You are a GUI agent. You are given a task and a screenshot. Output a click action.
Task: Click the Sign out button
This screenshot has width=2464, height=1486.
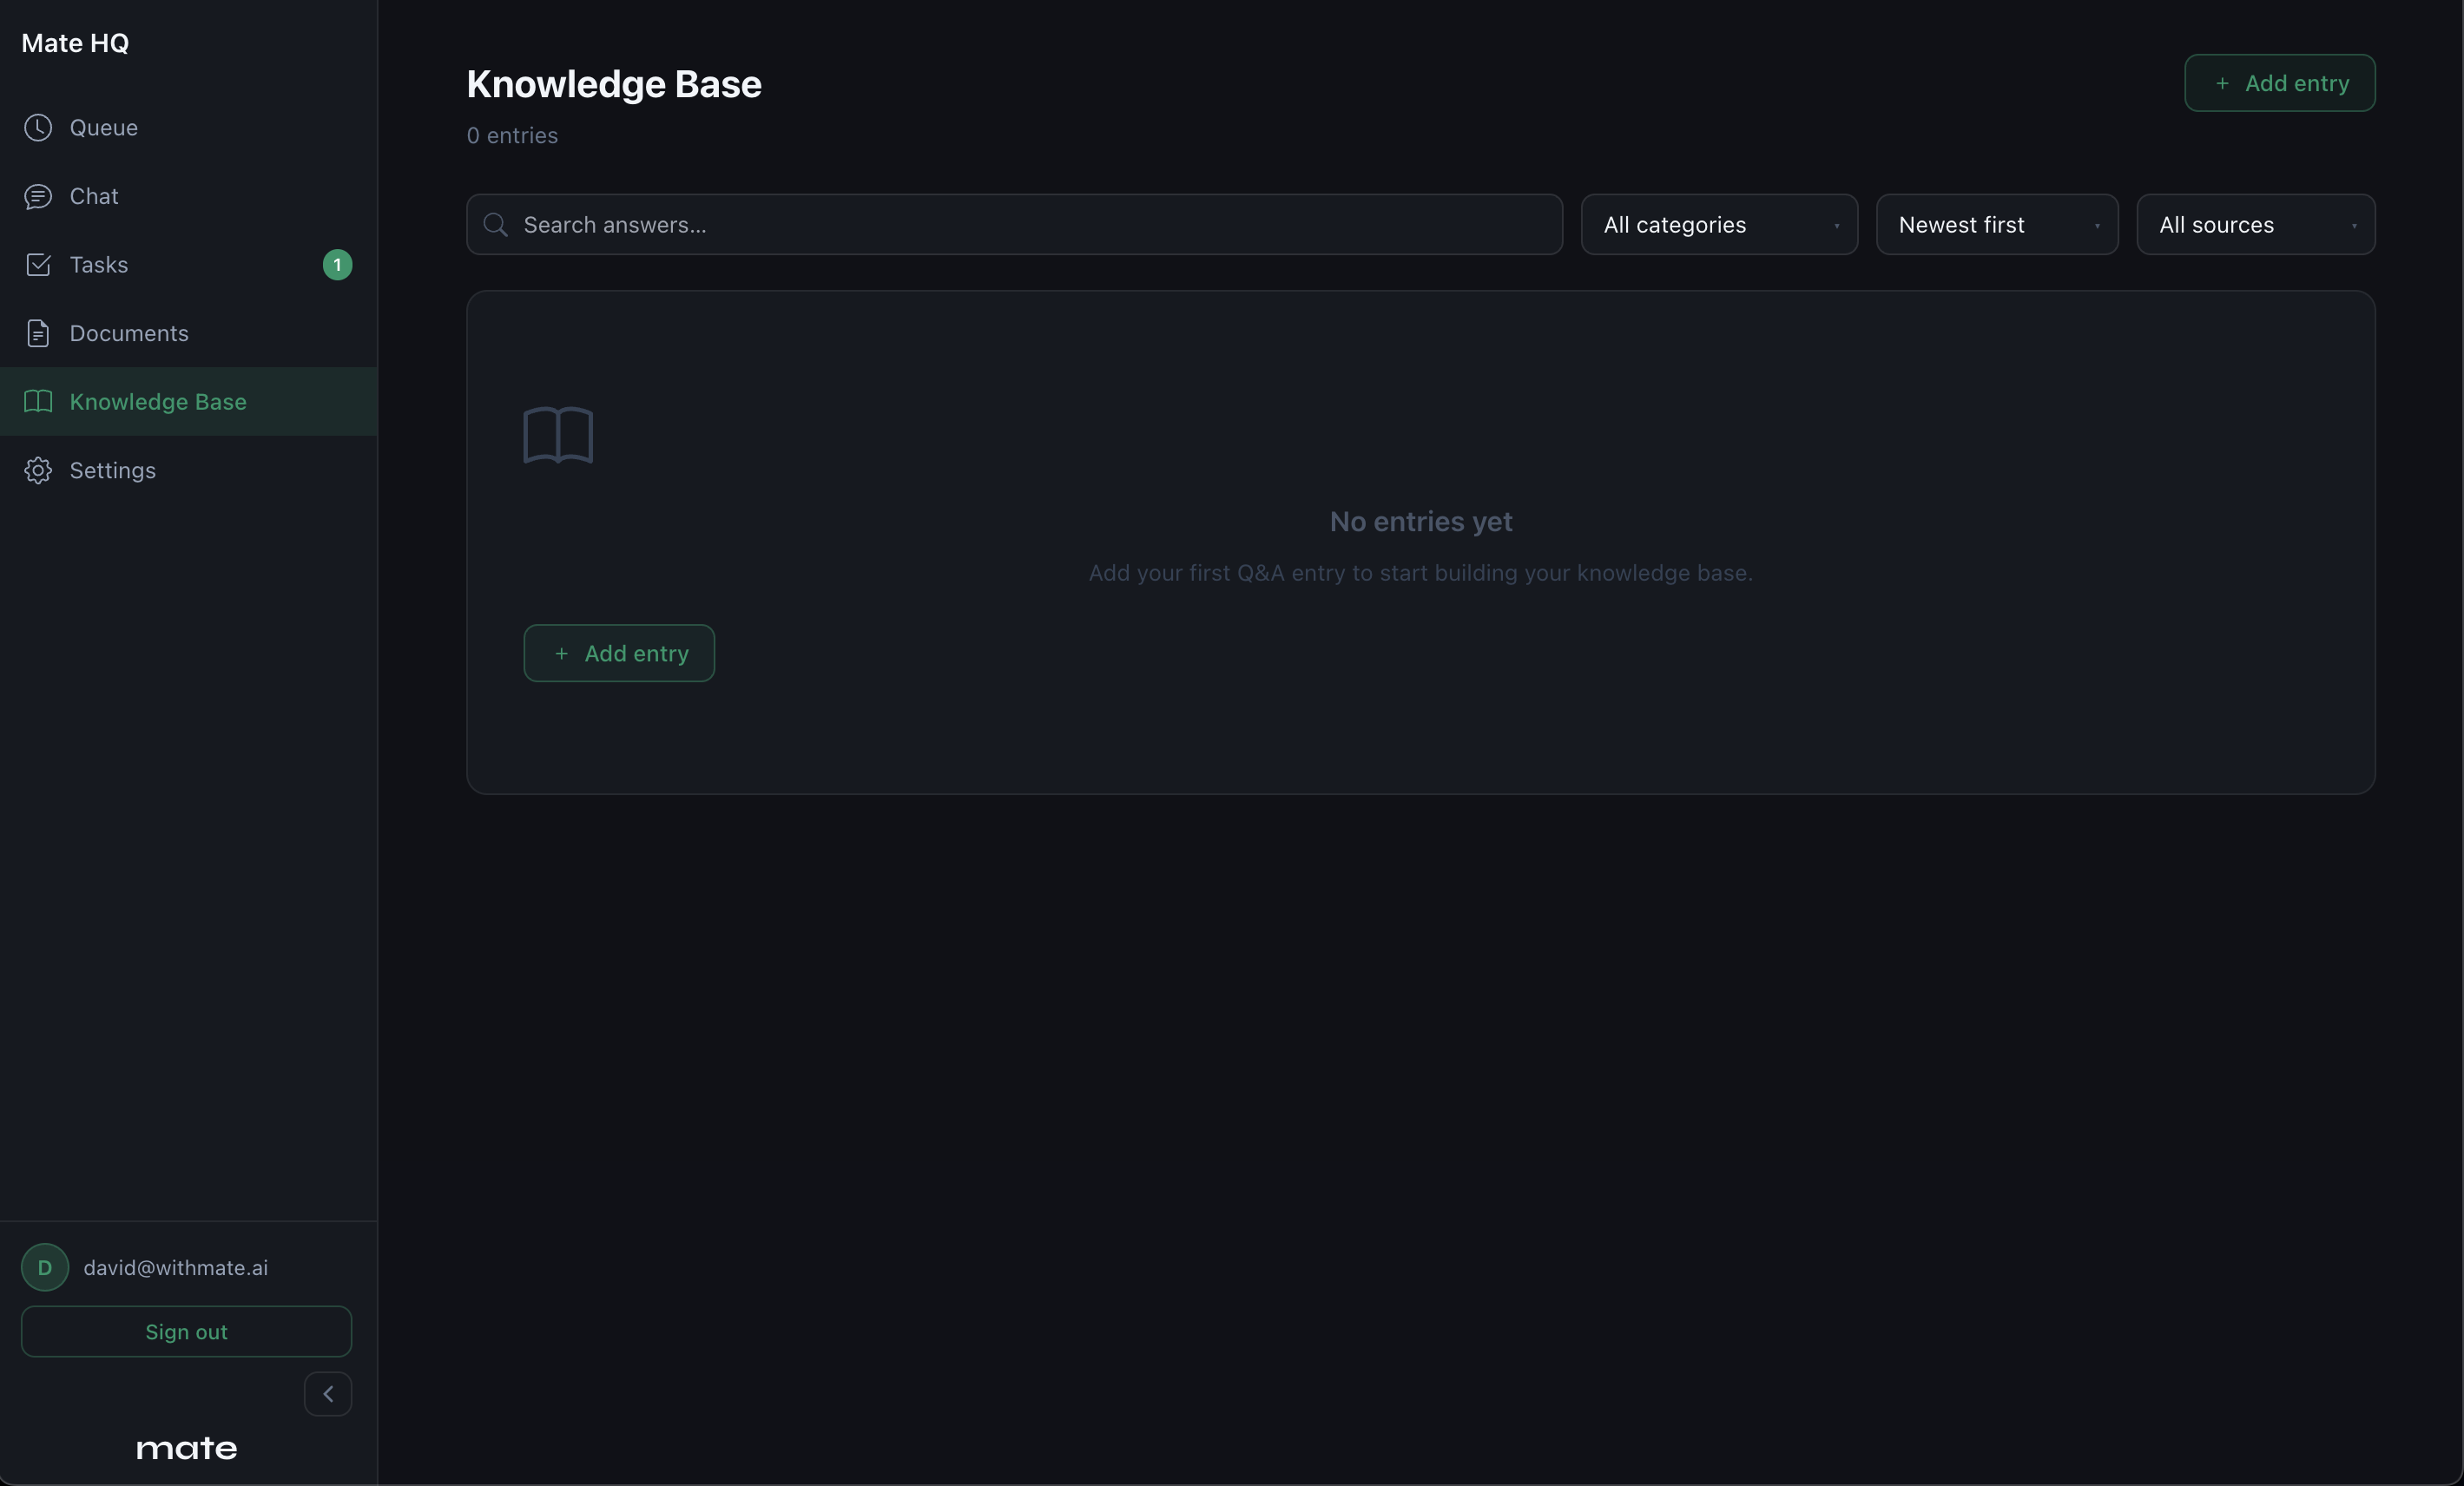coord(186,1331)
